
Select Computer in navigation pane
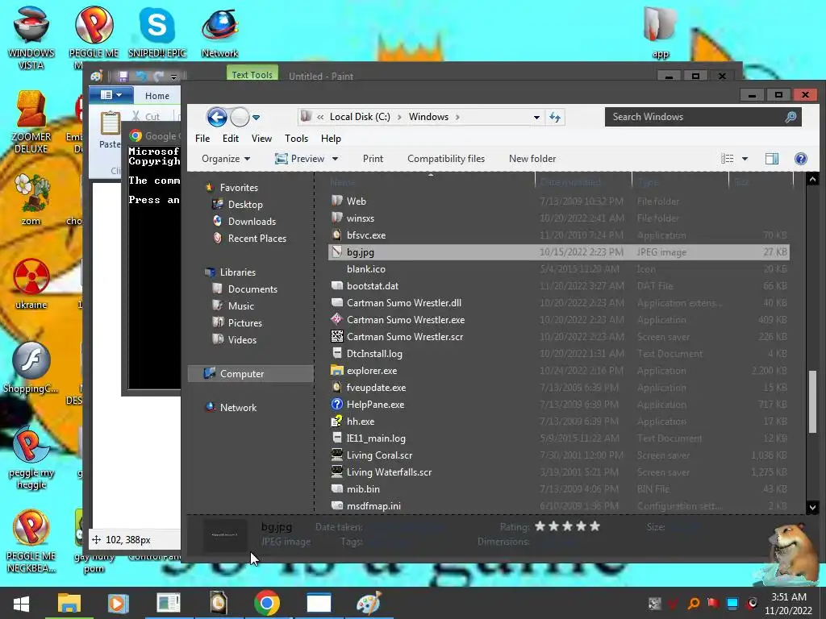point(251,373)
